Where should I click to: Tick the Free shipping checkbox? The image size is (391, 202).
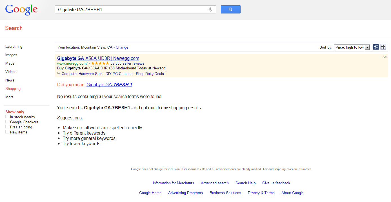(x=7, y=127)
